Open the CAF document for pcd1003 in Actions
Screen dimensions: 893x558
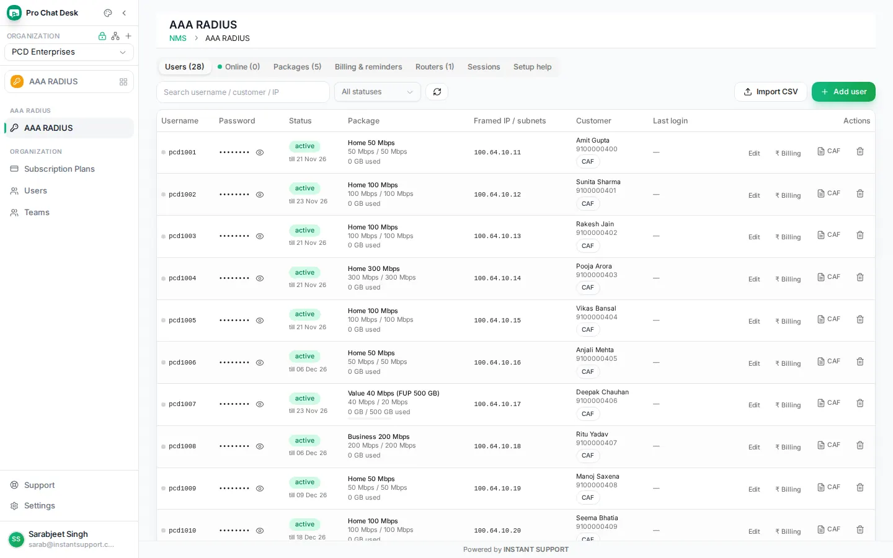[829, 235]
